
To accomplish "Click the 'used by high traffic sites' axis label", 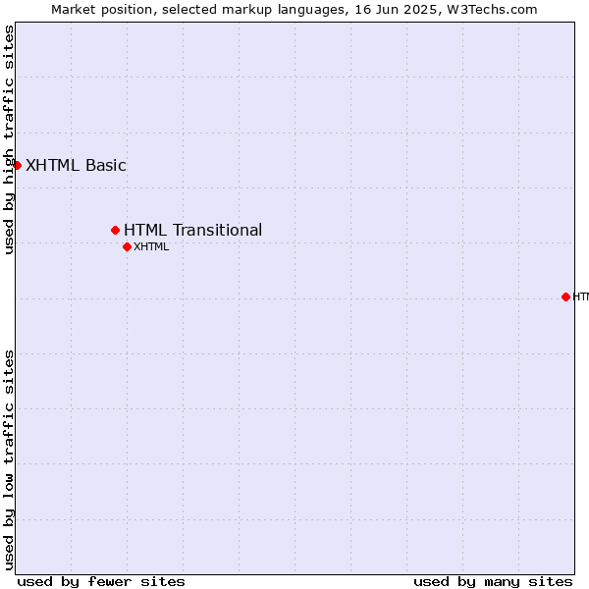I will [x=9, y=139].
